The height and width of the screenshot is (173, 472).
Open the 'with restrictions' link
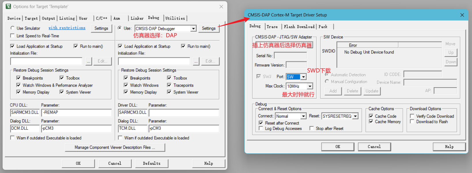click(x=67, y=28)
